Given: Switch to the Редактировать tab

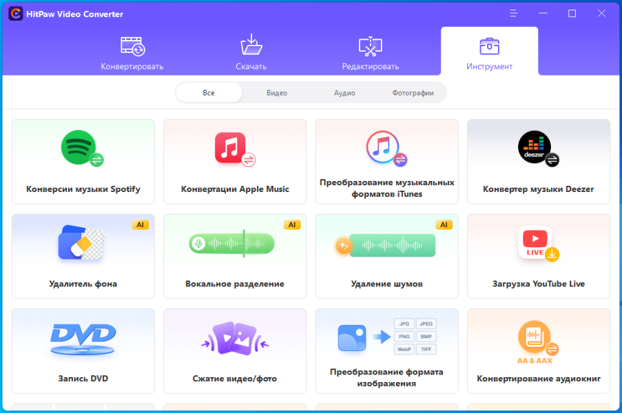Looking at the screenshot, I should coord(371,53).
